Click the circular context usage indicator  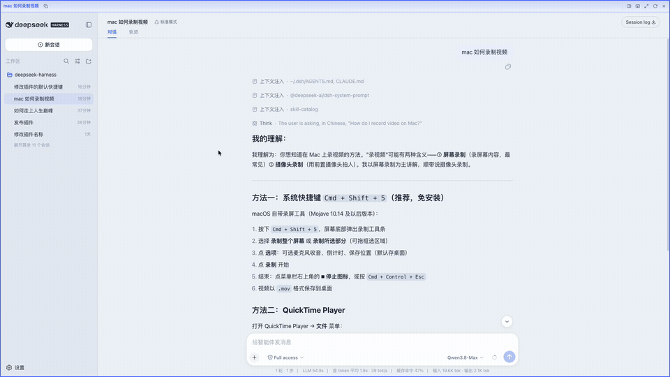[494, 357]
